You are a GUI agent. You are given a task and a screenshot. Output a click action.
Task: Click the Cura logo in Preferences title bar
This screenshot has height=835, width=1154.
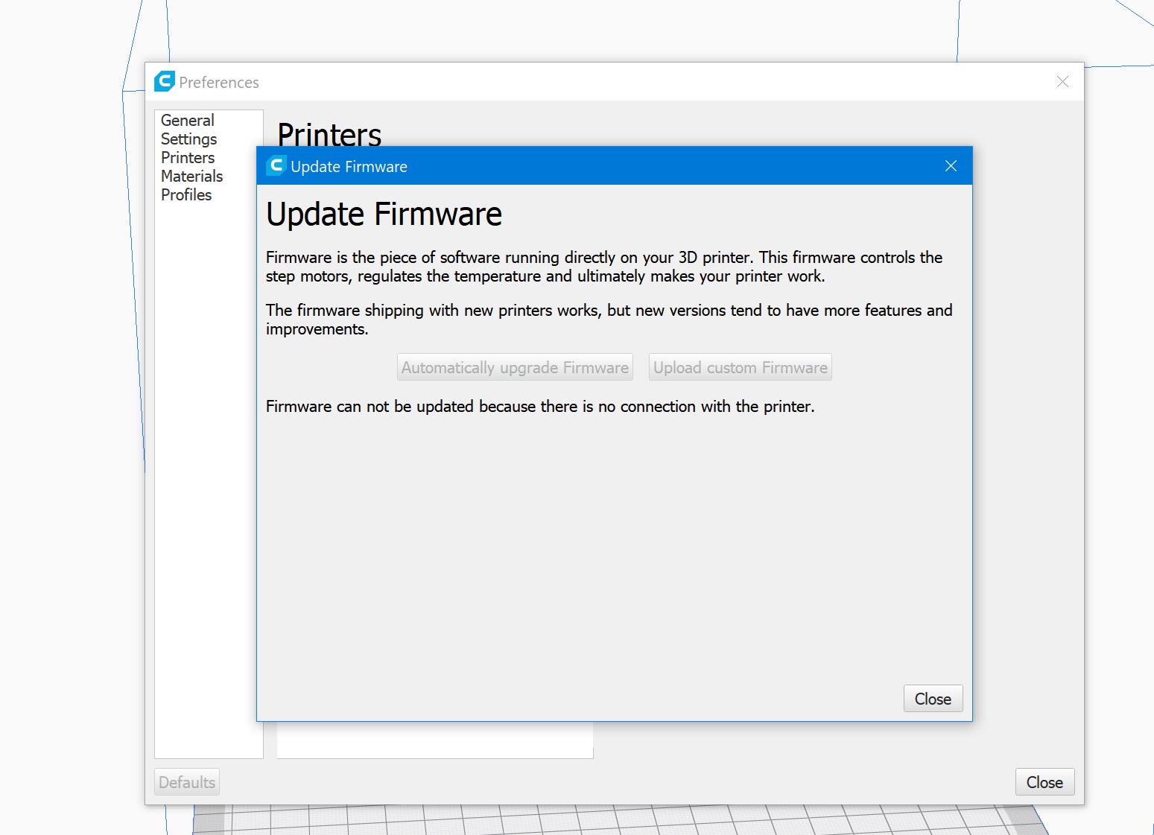click(164, 81)
